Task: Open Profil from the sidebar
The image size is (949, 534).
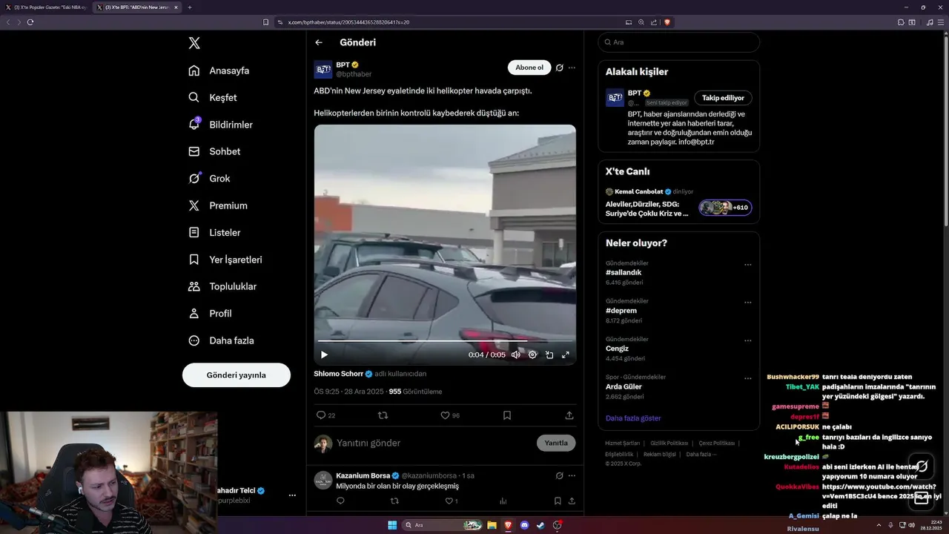Action: tap(210, 313)
